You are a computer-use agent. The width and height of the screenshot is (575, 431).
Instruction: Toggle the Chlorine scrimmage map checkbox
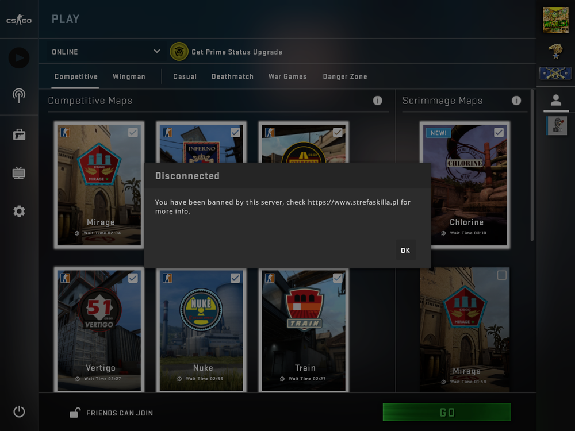point(499,132)
